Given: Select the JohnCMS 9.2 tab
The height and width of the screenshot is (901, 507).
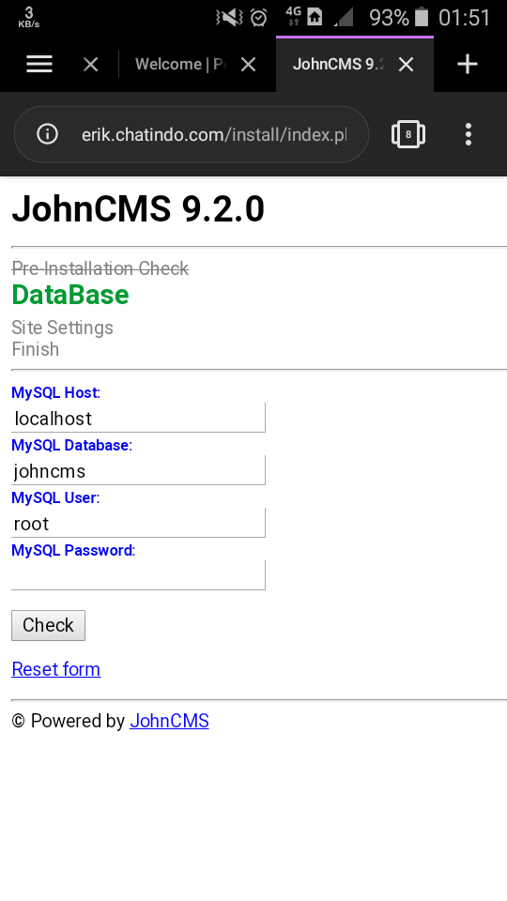Looking at the screenshot, I should pos(338,65).
